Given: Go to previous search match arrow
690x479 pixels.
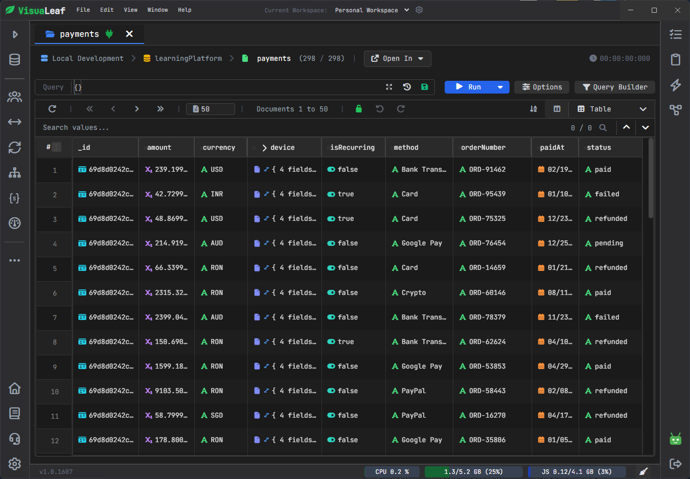Looking at the screenshot, I should [x=626, y=127].
